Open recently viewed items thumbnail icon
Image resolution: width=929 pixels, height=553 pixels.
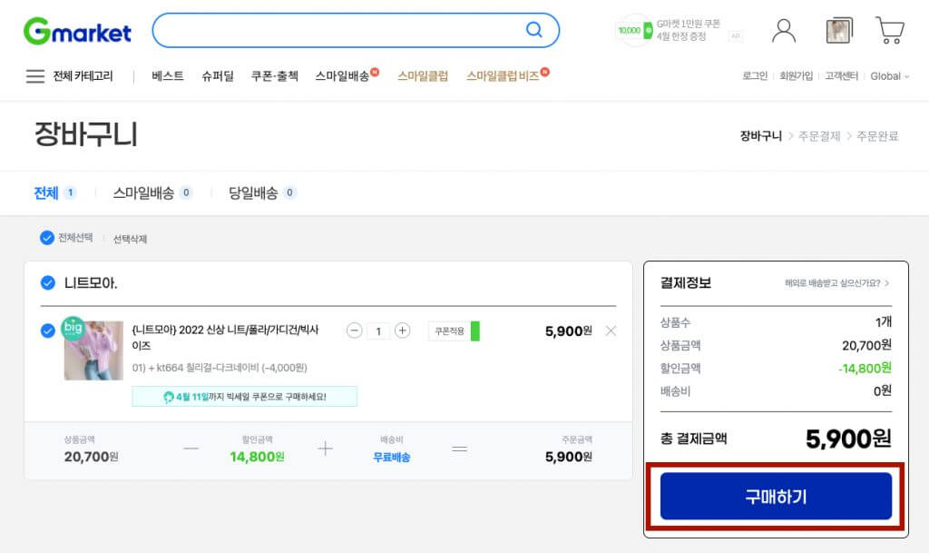pos(838,31)
